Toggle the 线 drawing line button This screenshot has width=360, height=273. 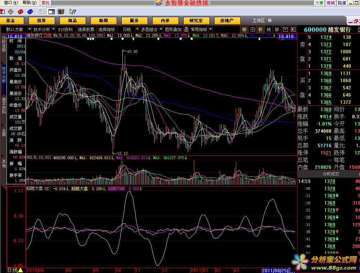click(269, 29)
